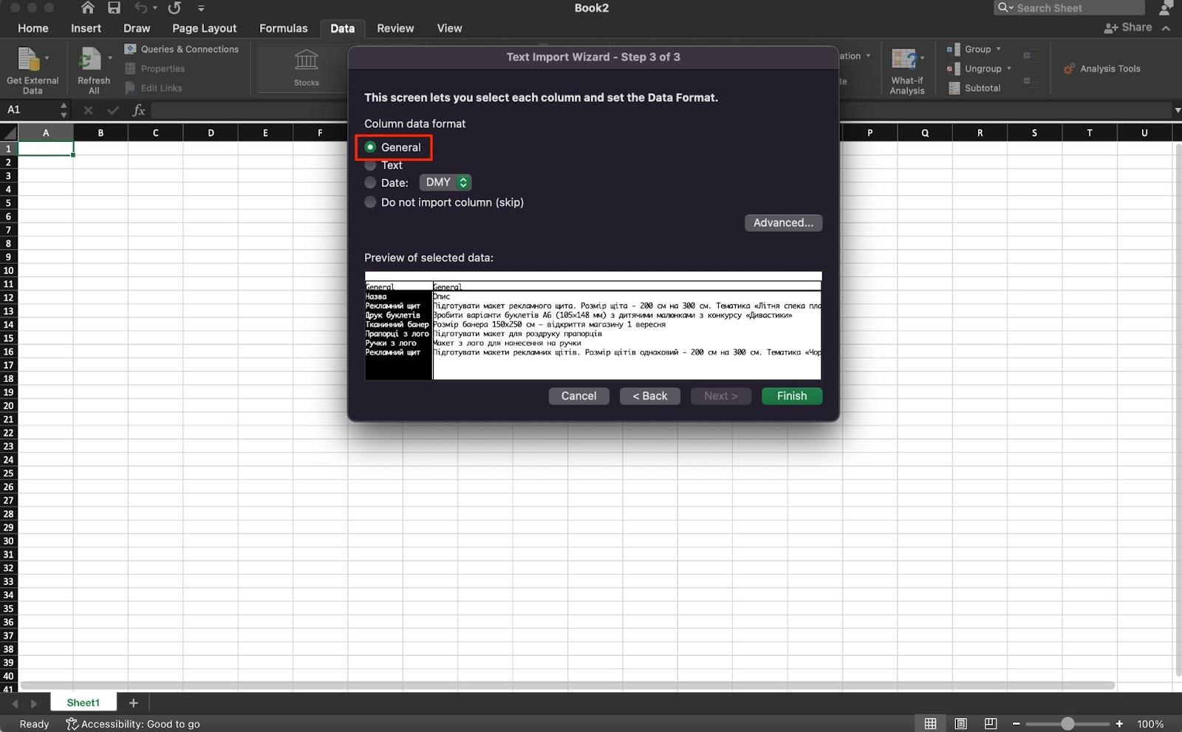
Task: Choose Do not import column (skip)
Action: coord(370,202)
